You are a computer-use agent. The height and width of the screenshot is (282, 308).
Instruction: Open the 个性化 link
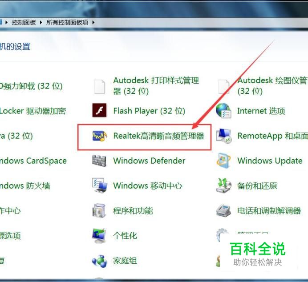point(125,236)
